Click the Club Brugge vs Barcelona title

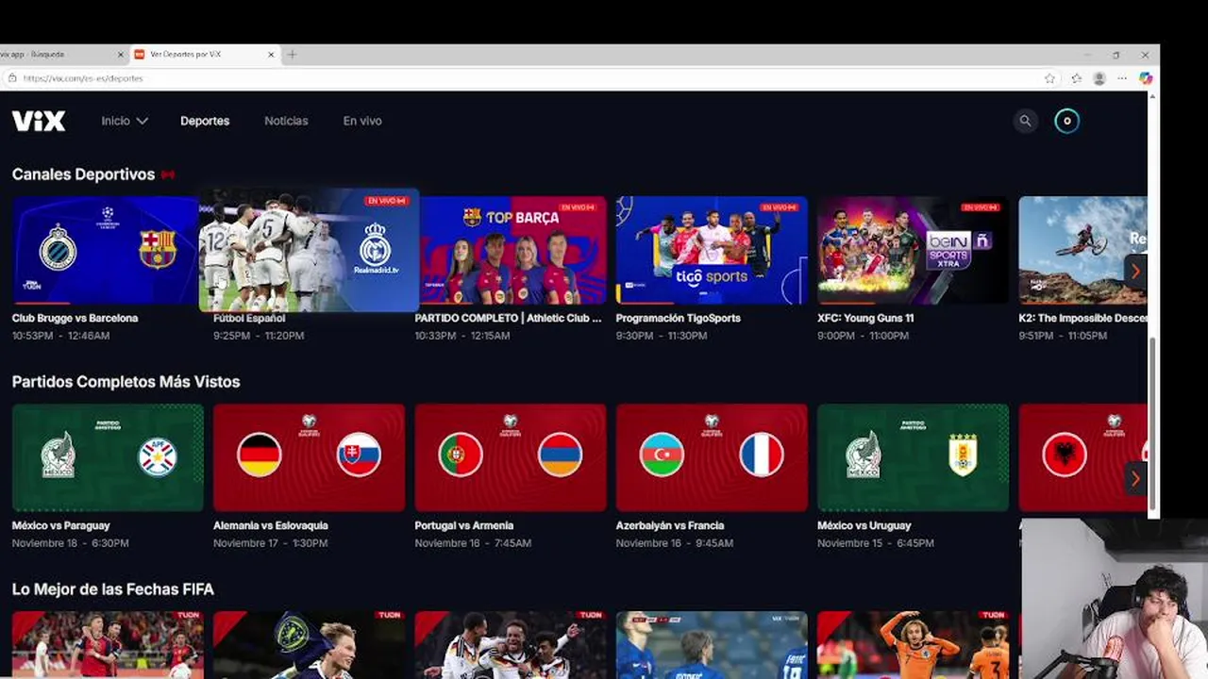click(x=75, y=318)
